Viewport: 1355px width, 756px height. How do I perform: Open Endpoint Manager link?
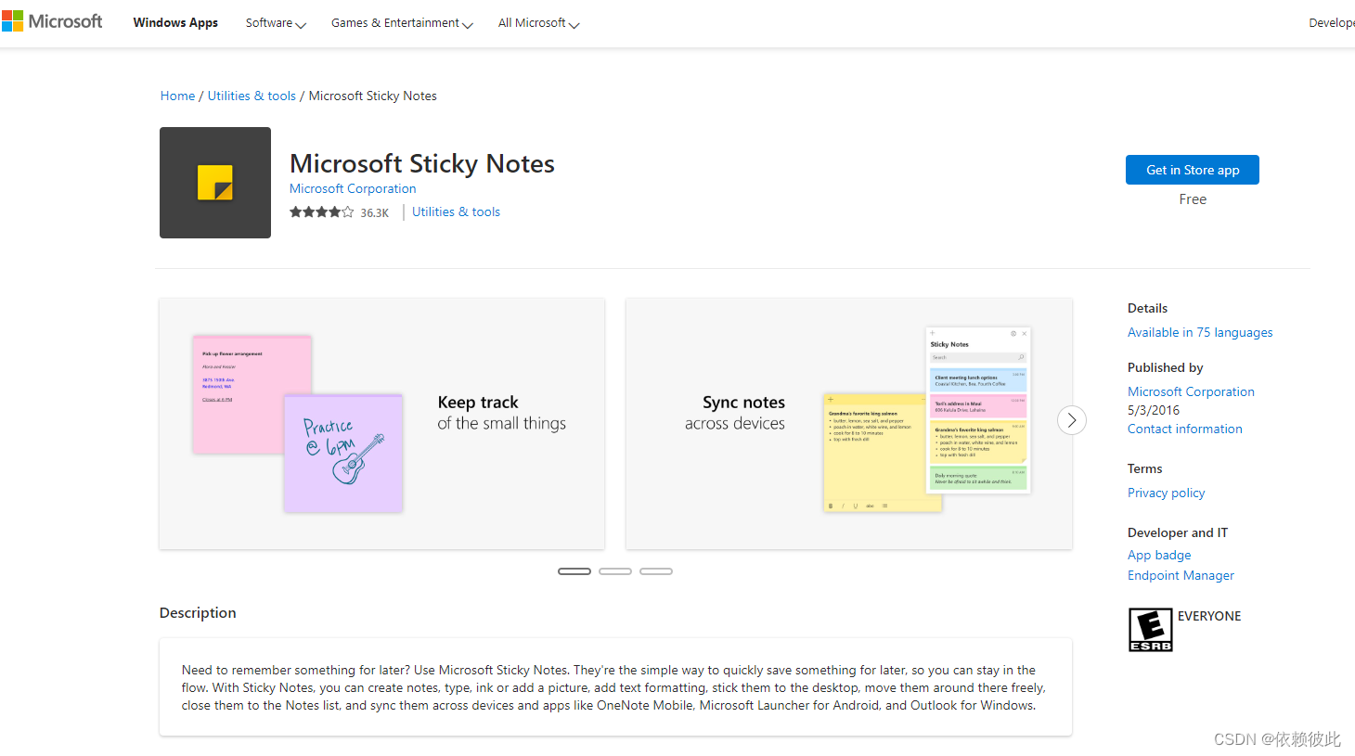point(1181,575)
